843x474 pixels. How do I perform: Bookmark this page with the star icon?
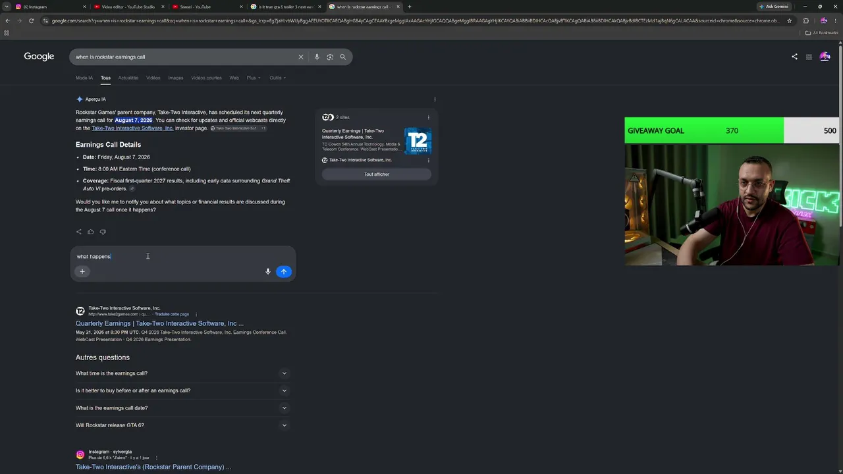click(x=789, y=20)
